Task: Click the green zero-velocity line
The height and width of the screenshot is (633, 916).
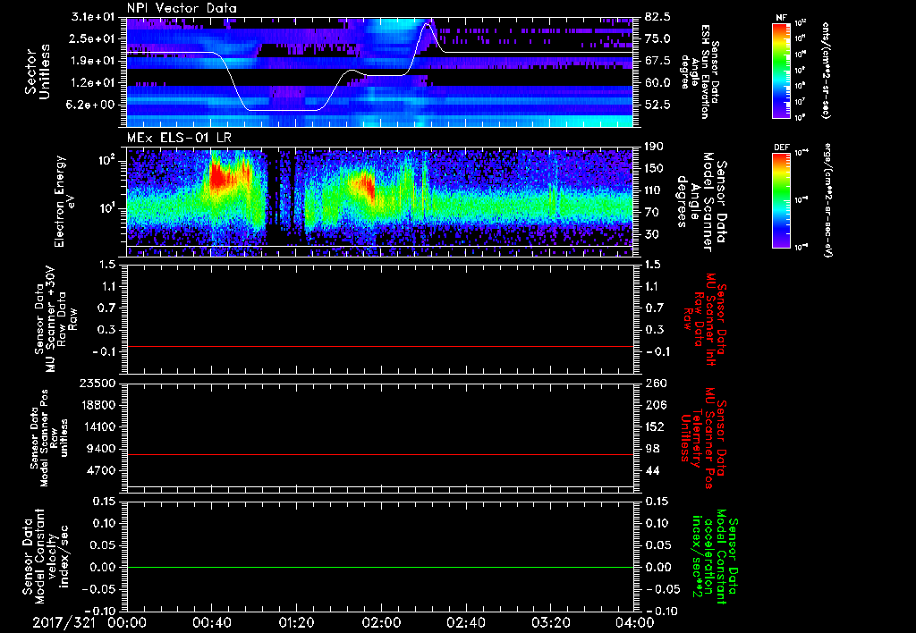Action: [379, 567]
